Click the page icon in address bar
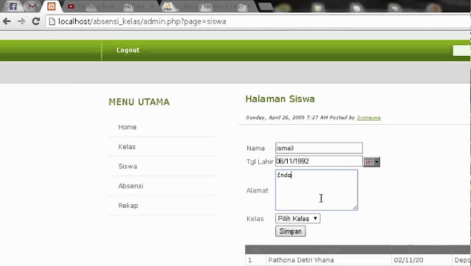Screen dimensions: 471x266 pyautogui.click(x=52, y=21)
